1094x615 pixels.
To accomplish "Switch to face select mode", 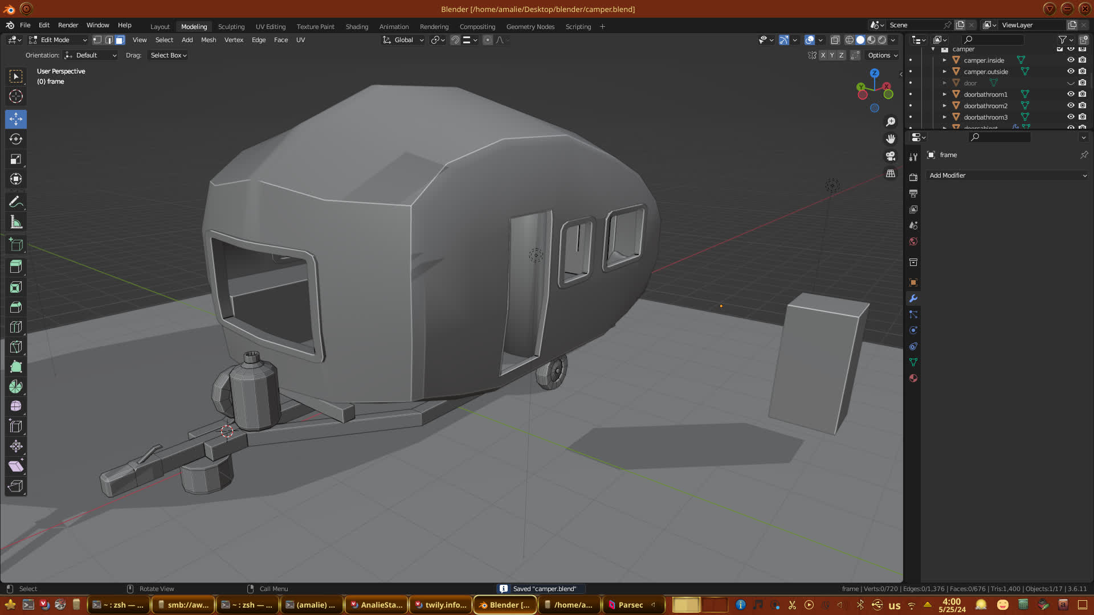I will tap(120, 40).
